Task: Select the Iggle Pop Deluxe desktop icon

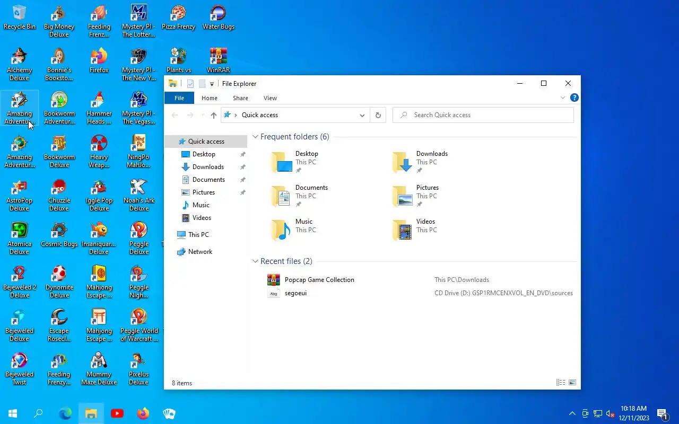Action: (99, 195)
